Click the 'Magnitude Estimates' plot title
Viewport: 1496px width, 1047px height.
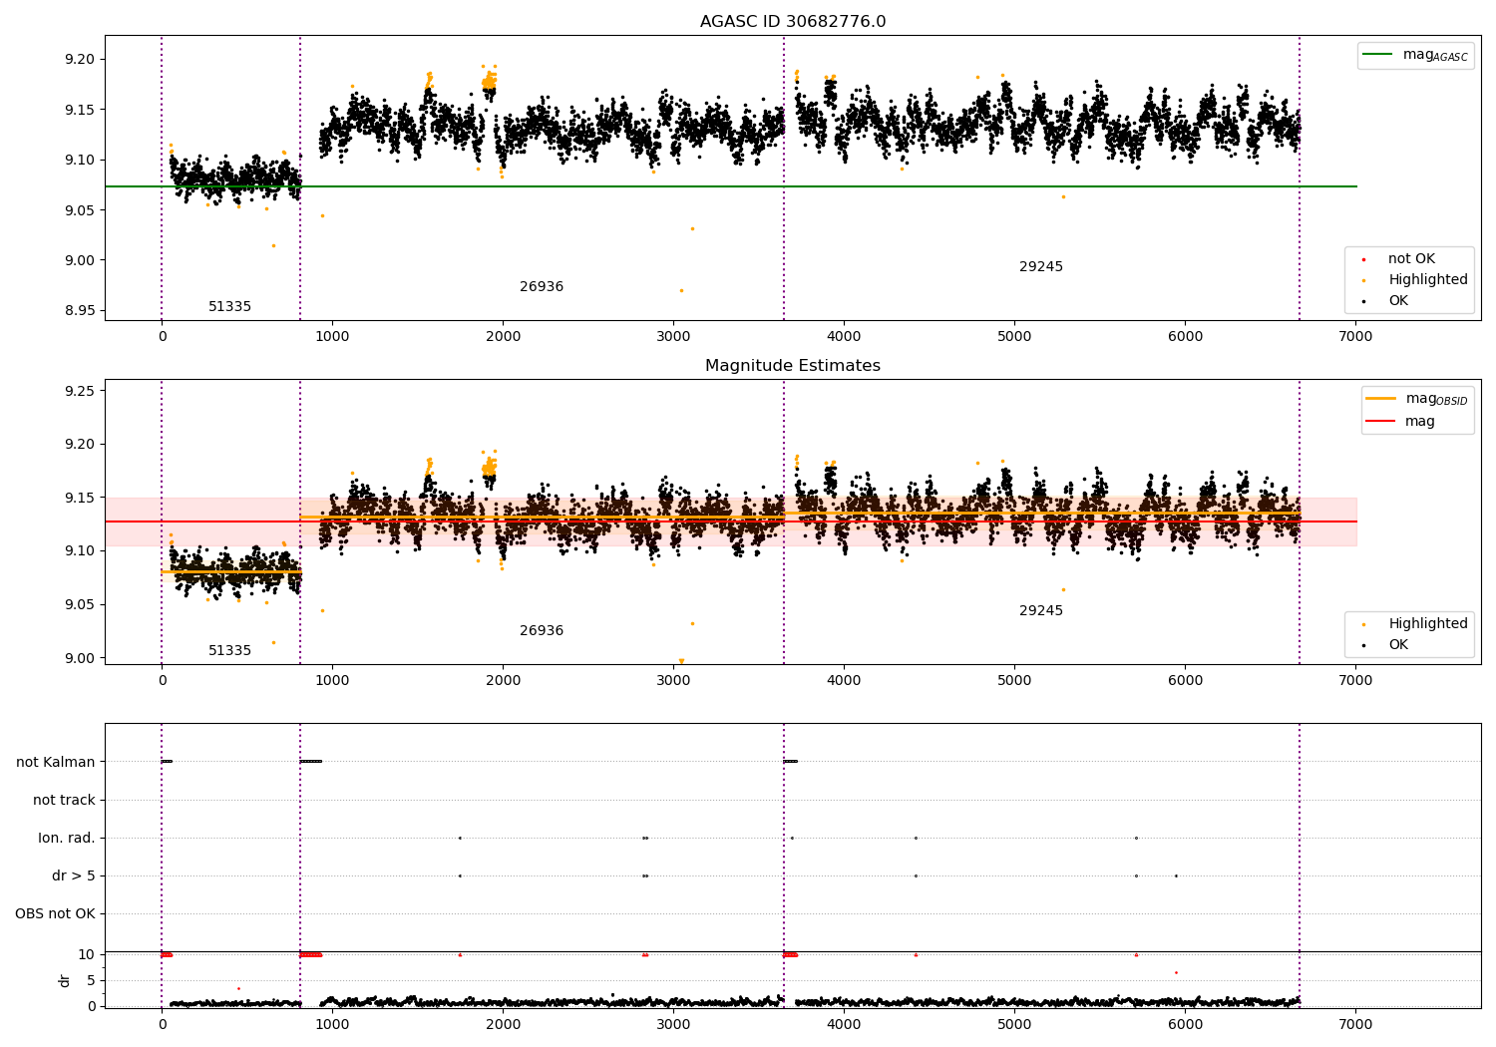(x=792, y=366)
